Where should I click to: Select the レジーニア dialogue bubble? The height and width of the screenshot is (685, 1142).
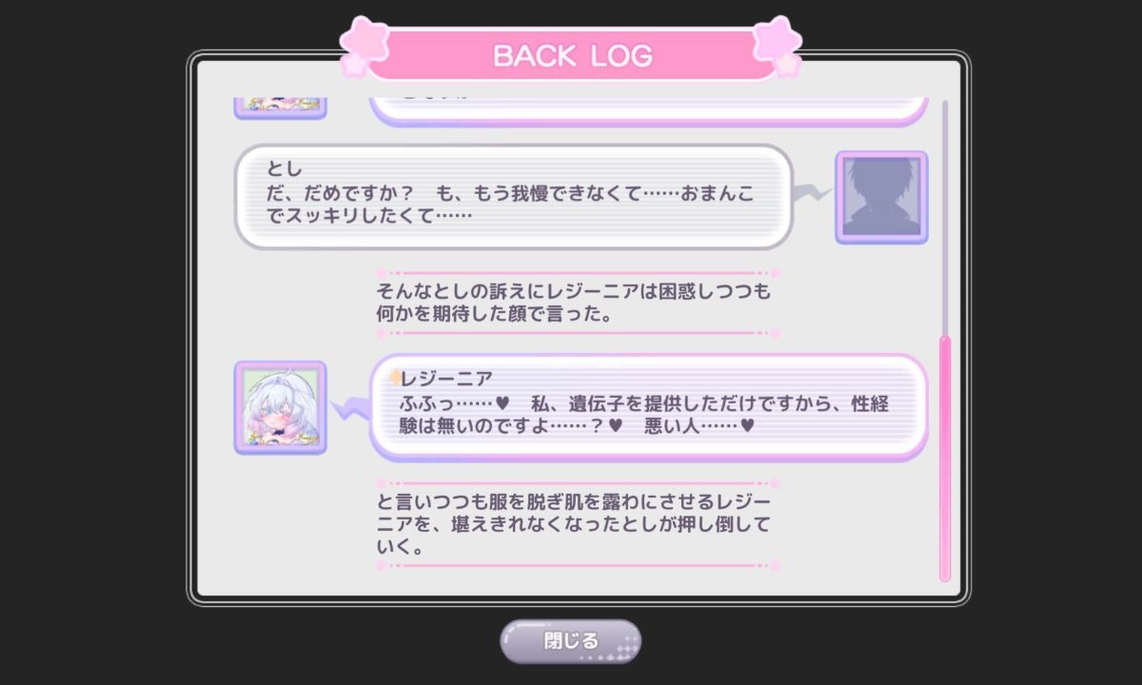coord(649,407)
